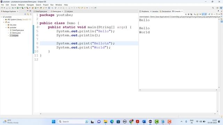223x125 pixels.
Task: Open the Display Selected Console dropdown arrow
Action: point(214,14)
